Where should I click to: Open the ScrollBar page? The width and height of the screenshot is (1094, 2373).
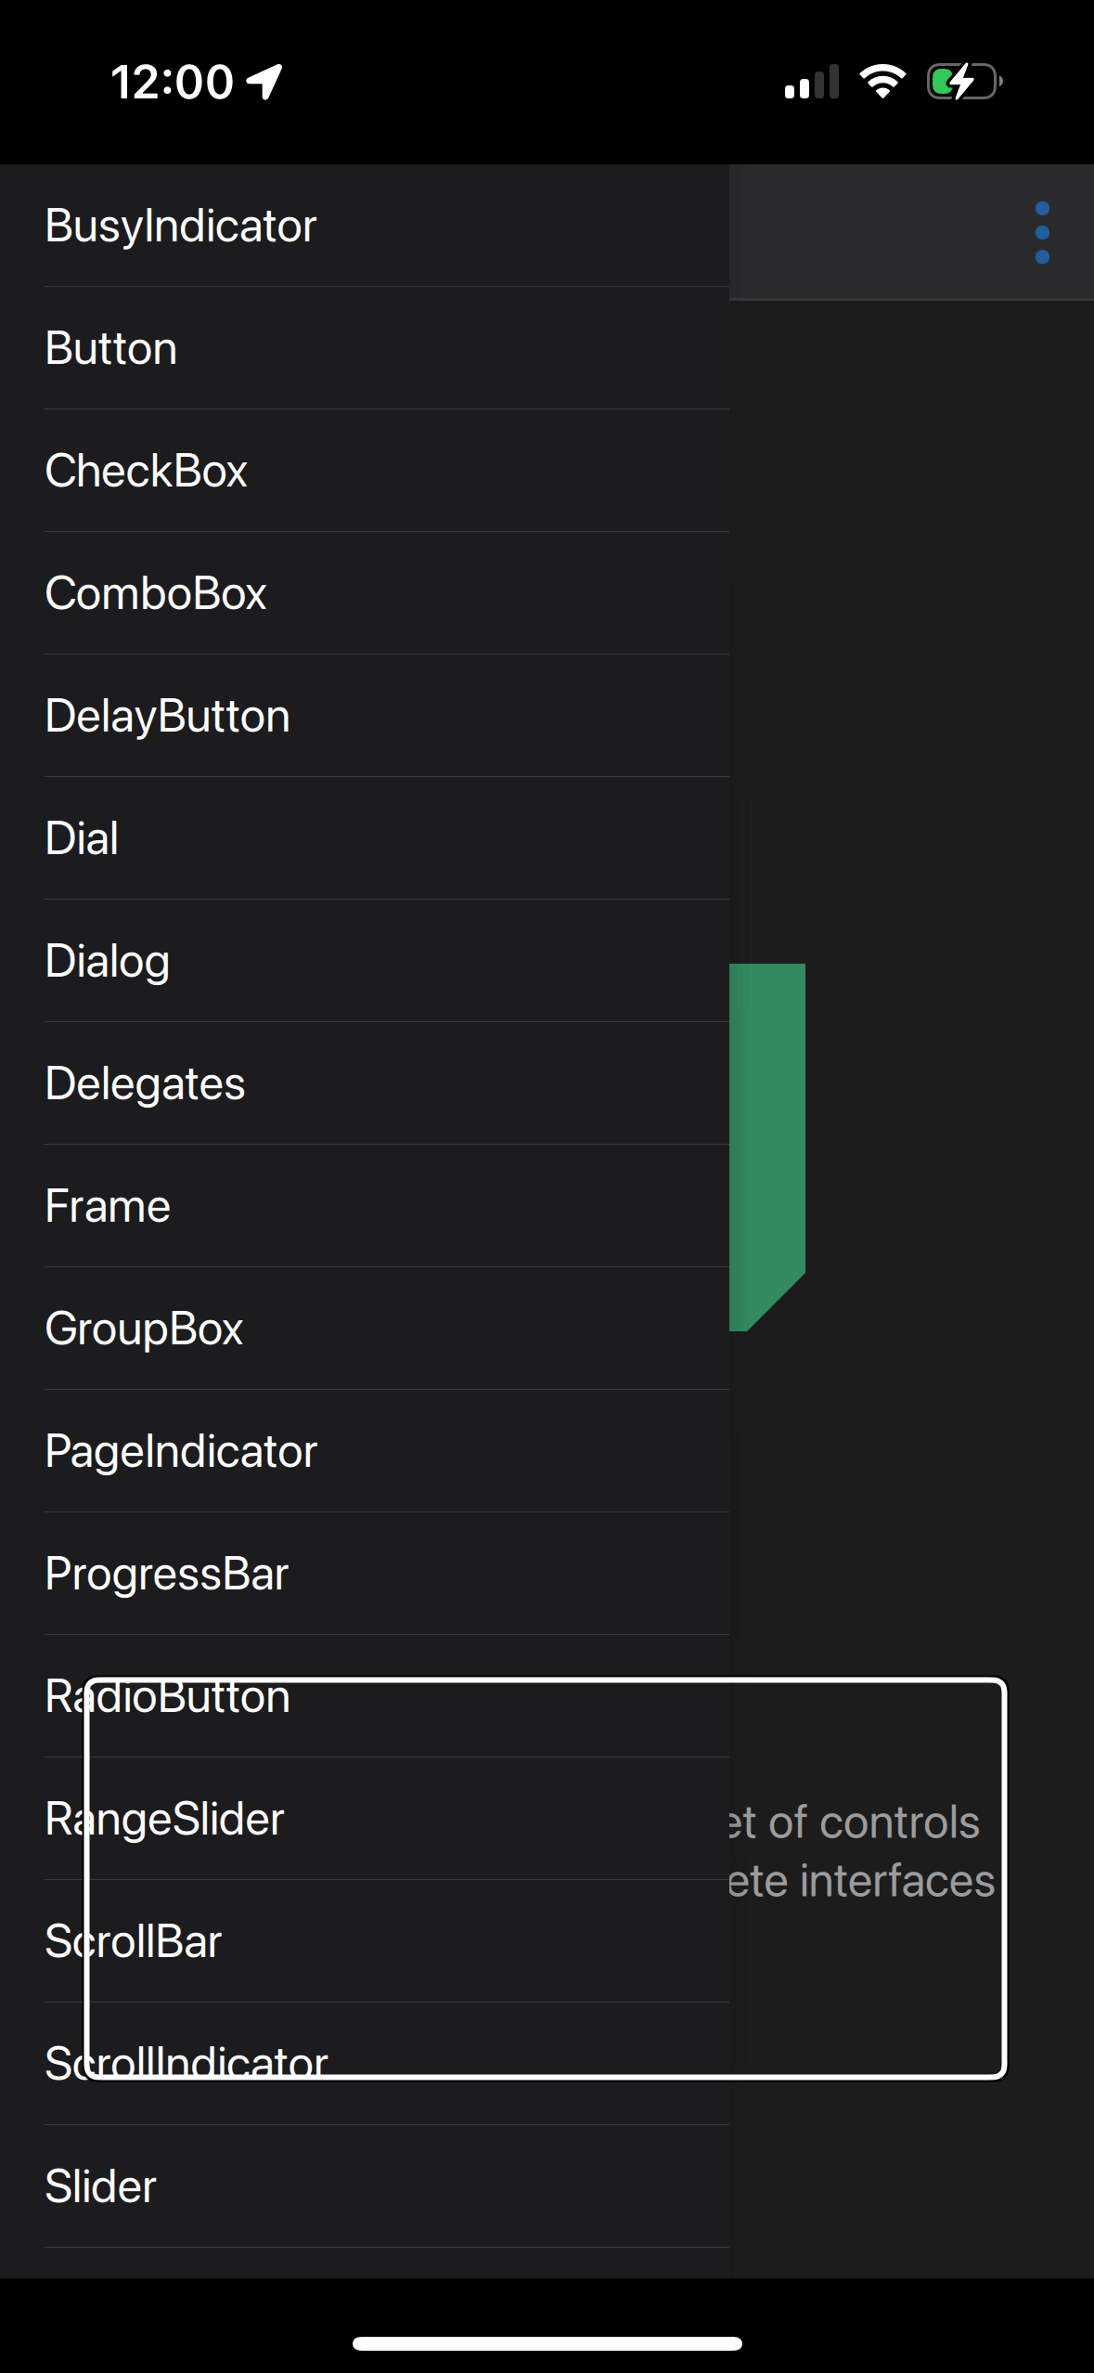(365, 1941)
